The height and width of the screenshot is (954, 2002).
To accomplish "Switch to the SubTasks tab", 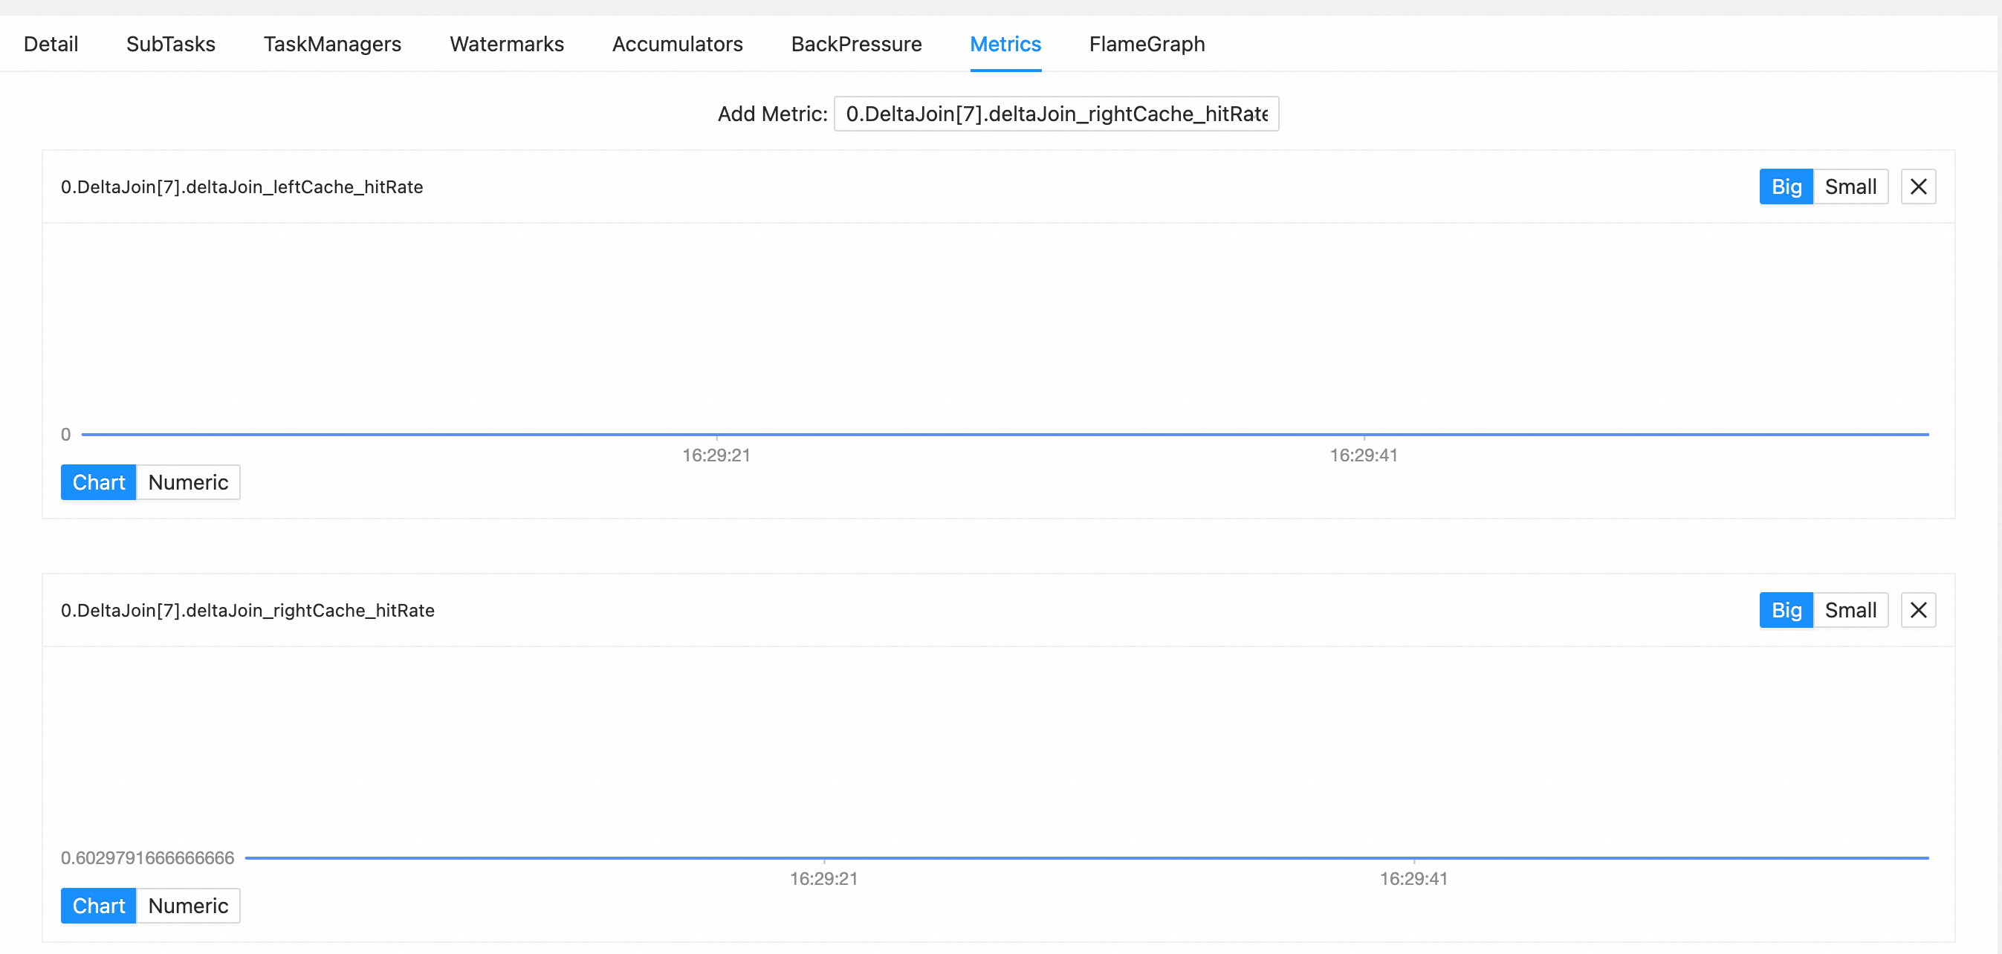I will 171,45.
